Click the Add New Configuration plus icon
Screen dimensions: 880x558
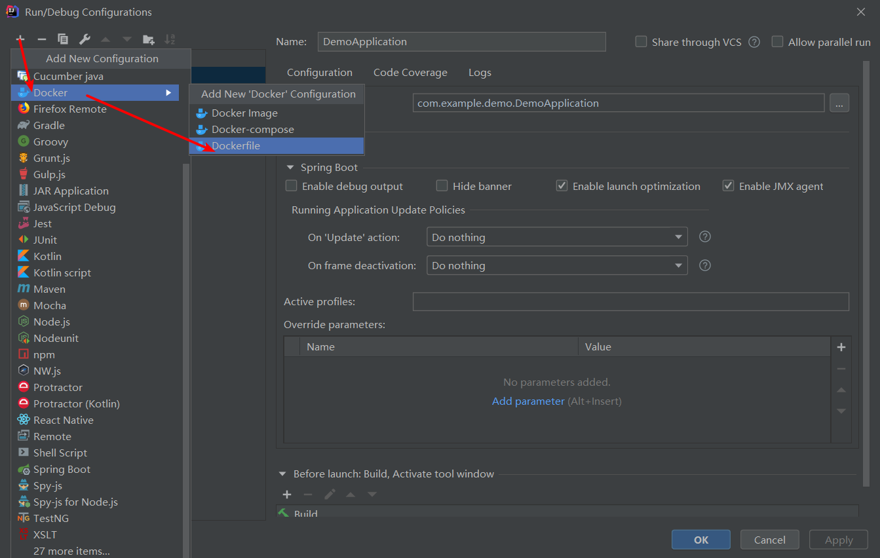[x=20, y=39]
